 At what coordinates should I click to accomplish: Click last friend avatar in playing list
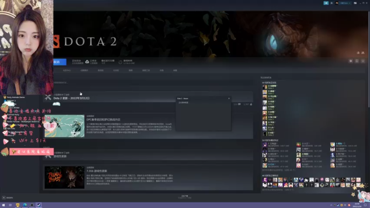click(265, 134)
